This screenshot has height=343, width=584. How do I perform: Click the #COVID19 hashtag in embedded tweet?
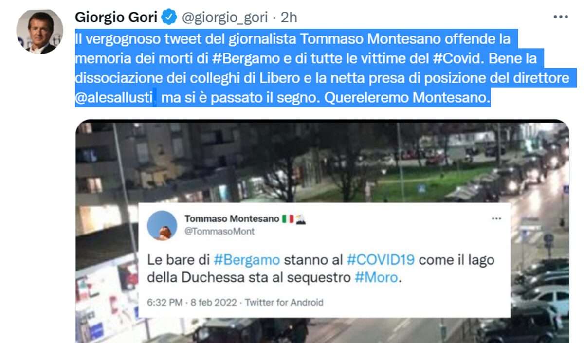[x=381, y=259]
